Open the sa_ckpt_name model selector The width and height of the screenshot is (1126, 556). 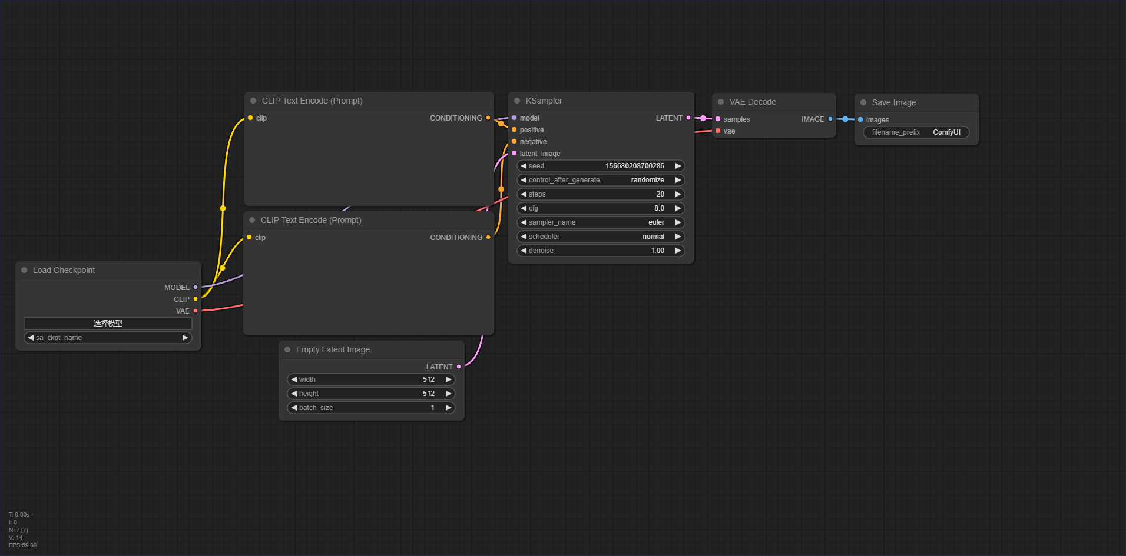(x=108, y=338)
